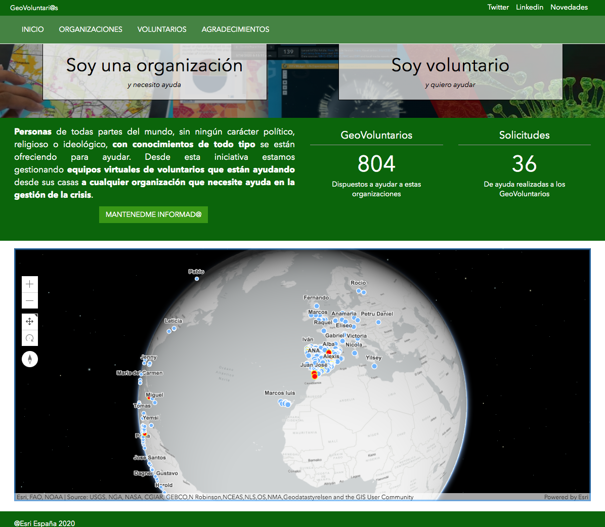This screenshot has height=527, width=605.
Task: Zoom in on the globe map
Action: pos(30,284)
